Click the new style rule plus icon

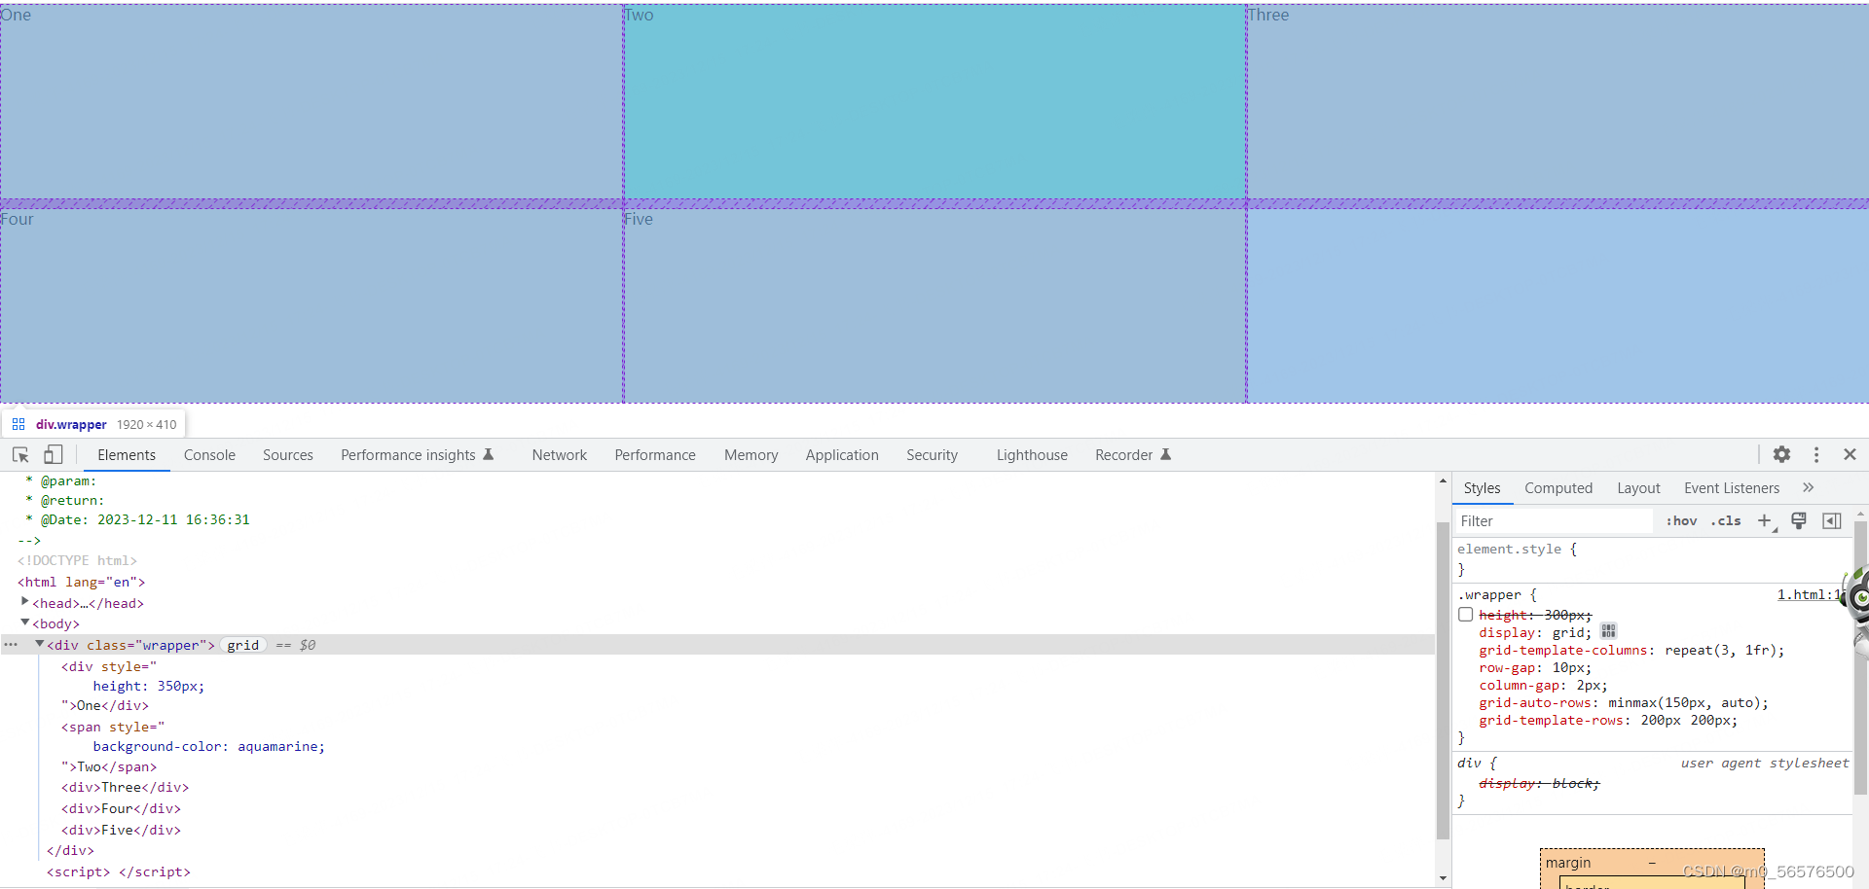click(1766, 520)
